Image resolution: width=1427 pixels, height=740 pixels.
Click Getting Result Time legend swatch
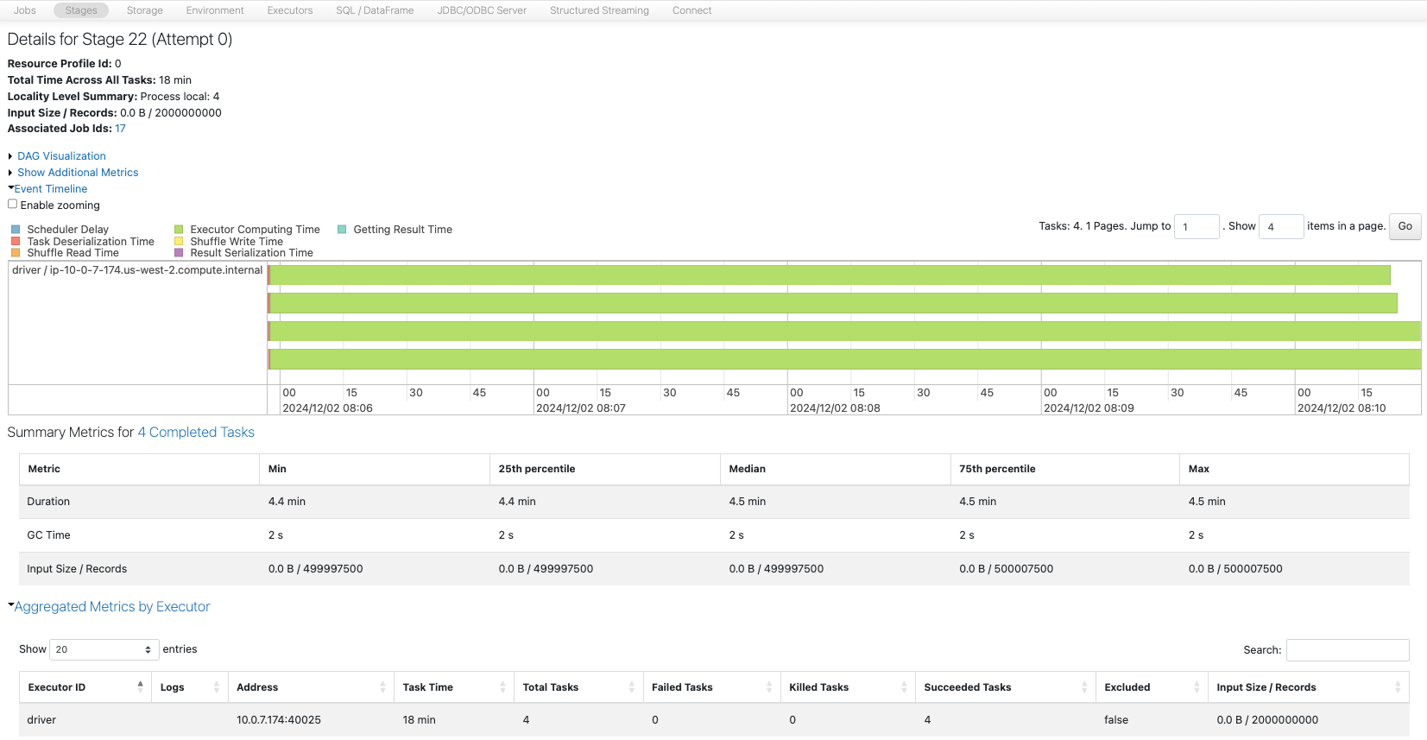(342, 230)
